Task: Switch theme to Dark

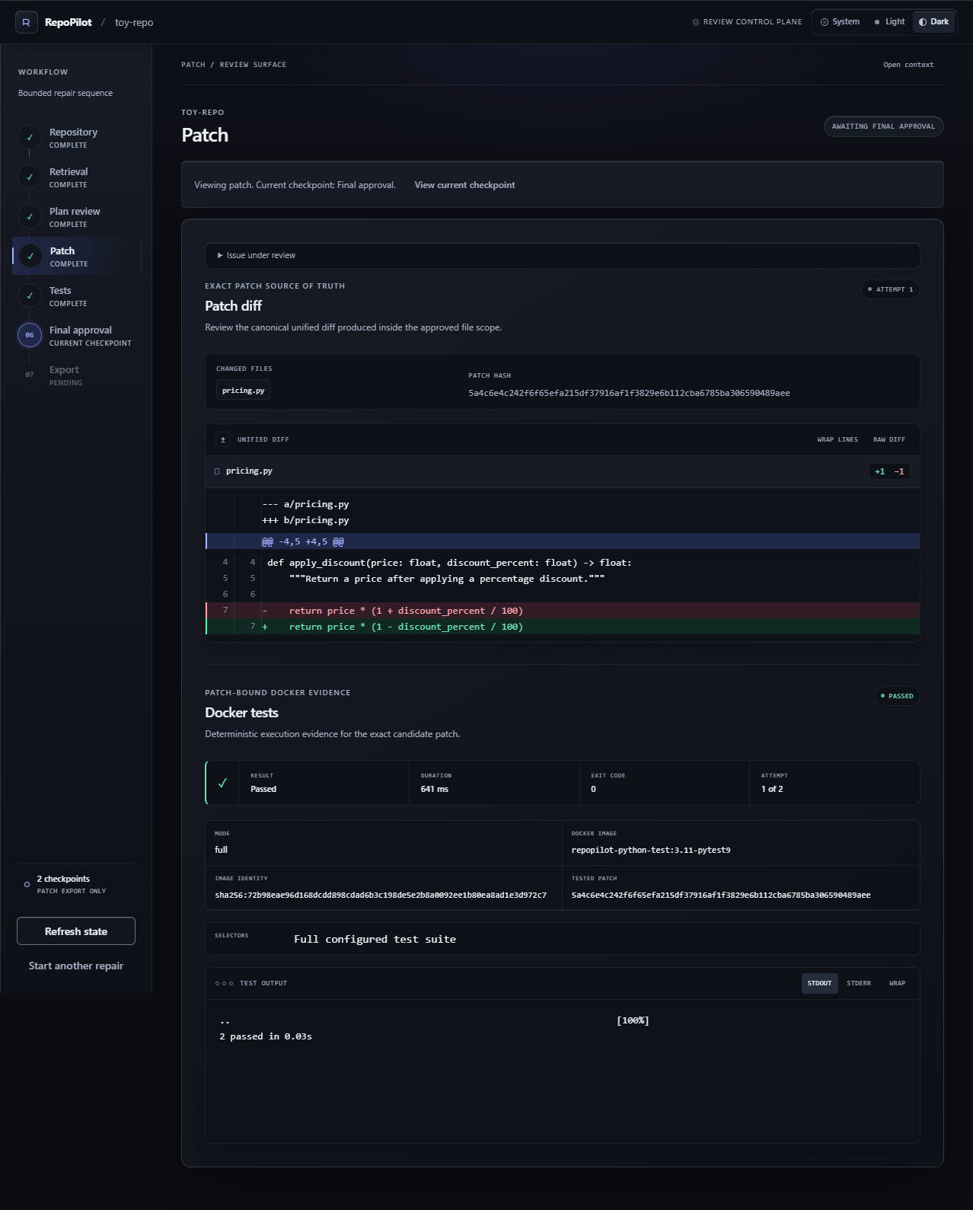Action: pos(933,22)
